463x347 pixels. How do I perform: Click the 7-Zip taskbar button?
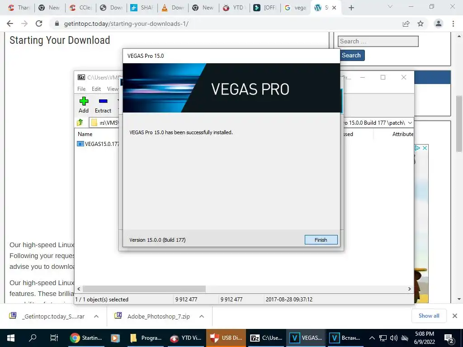[266, 338]
